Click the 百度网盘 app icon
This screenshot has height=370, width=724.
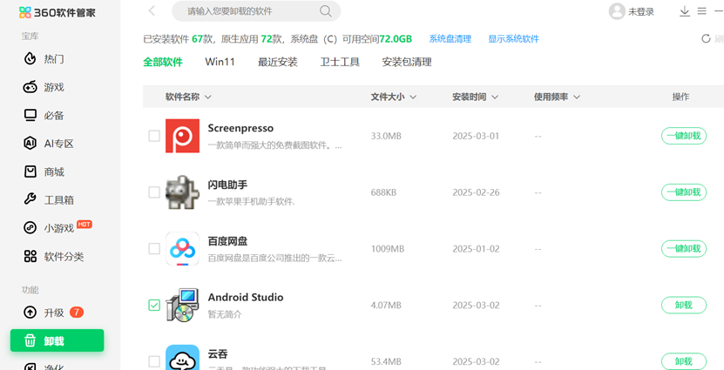[182, 249]
